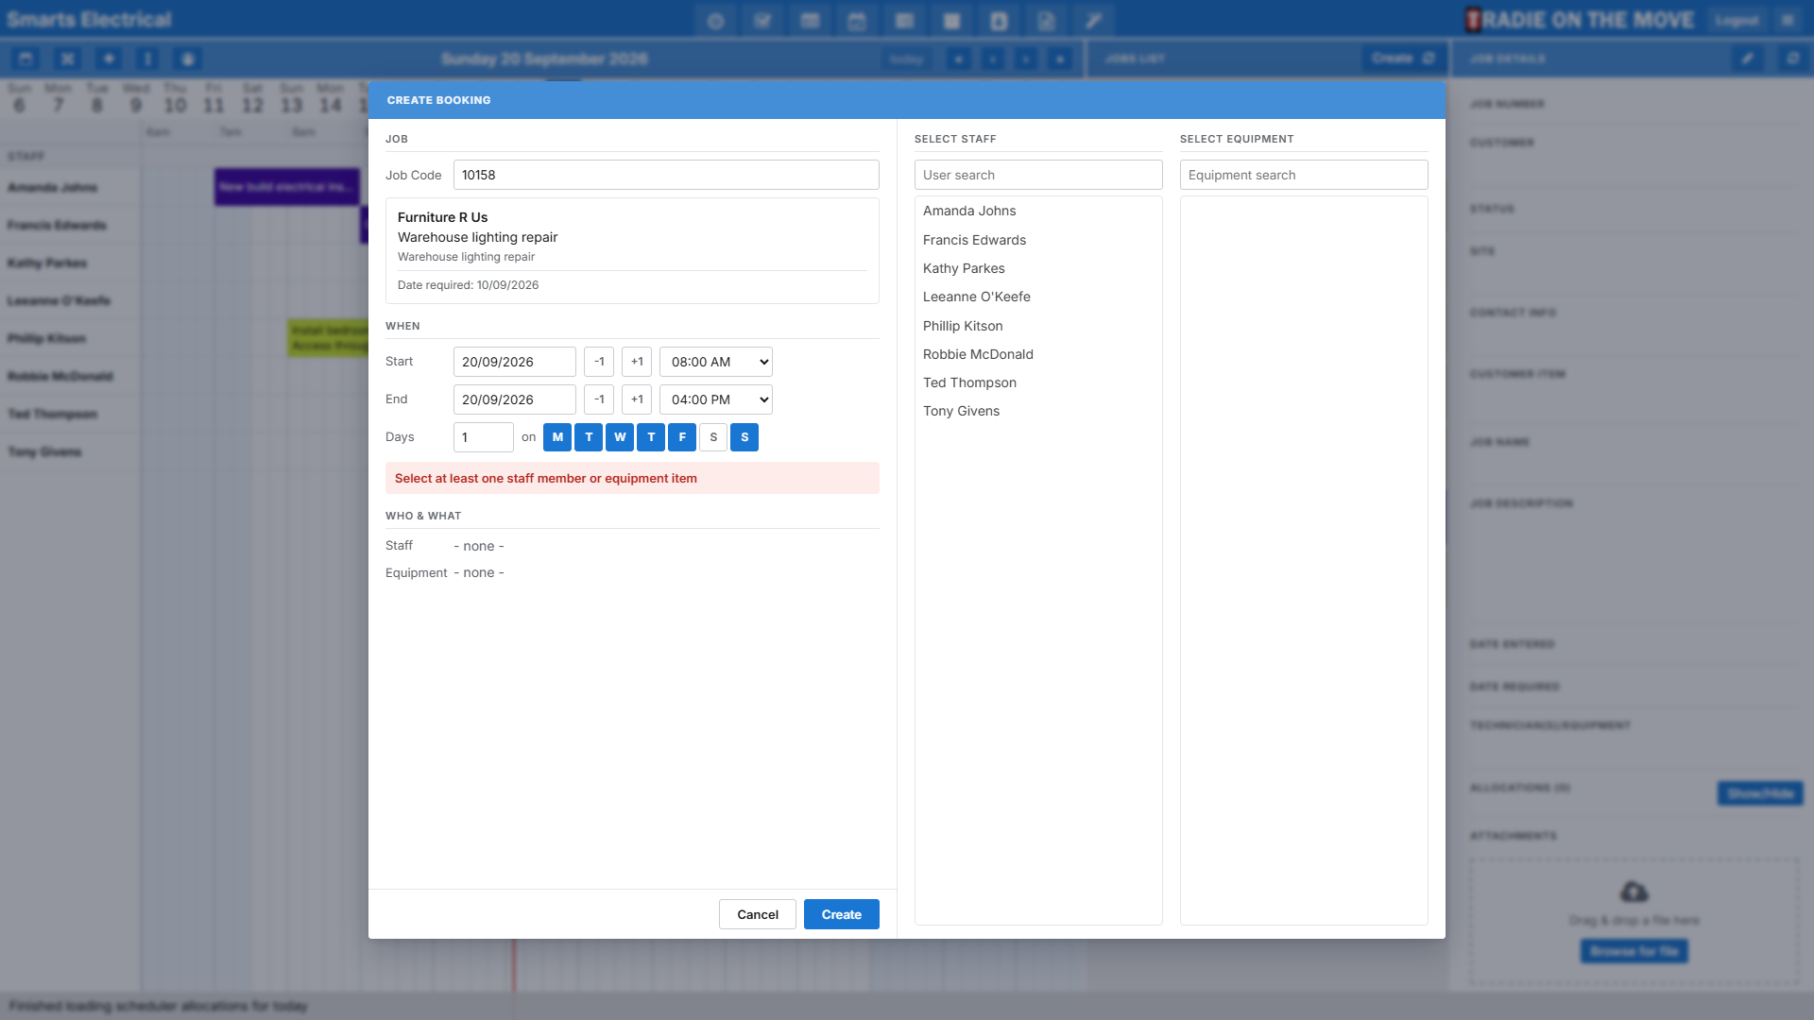Click Create to save the booking
The image size is (1814, 1020).
(841, 914)
